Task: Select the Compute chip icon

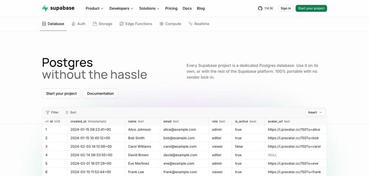Action: pyautogui.click(x=161, y=24)
